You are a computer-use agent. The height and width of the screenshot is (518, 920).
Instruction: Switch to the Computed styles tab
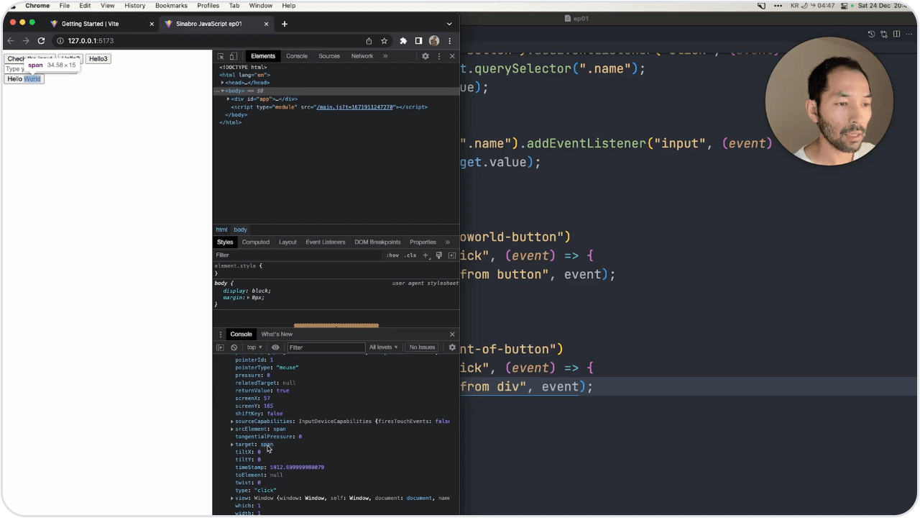[x=256, y=242]
